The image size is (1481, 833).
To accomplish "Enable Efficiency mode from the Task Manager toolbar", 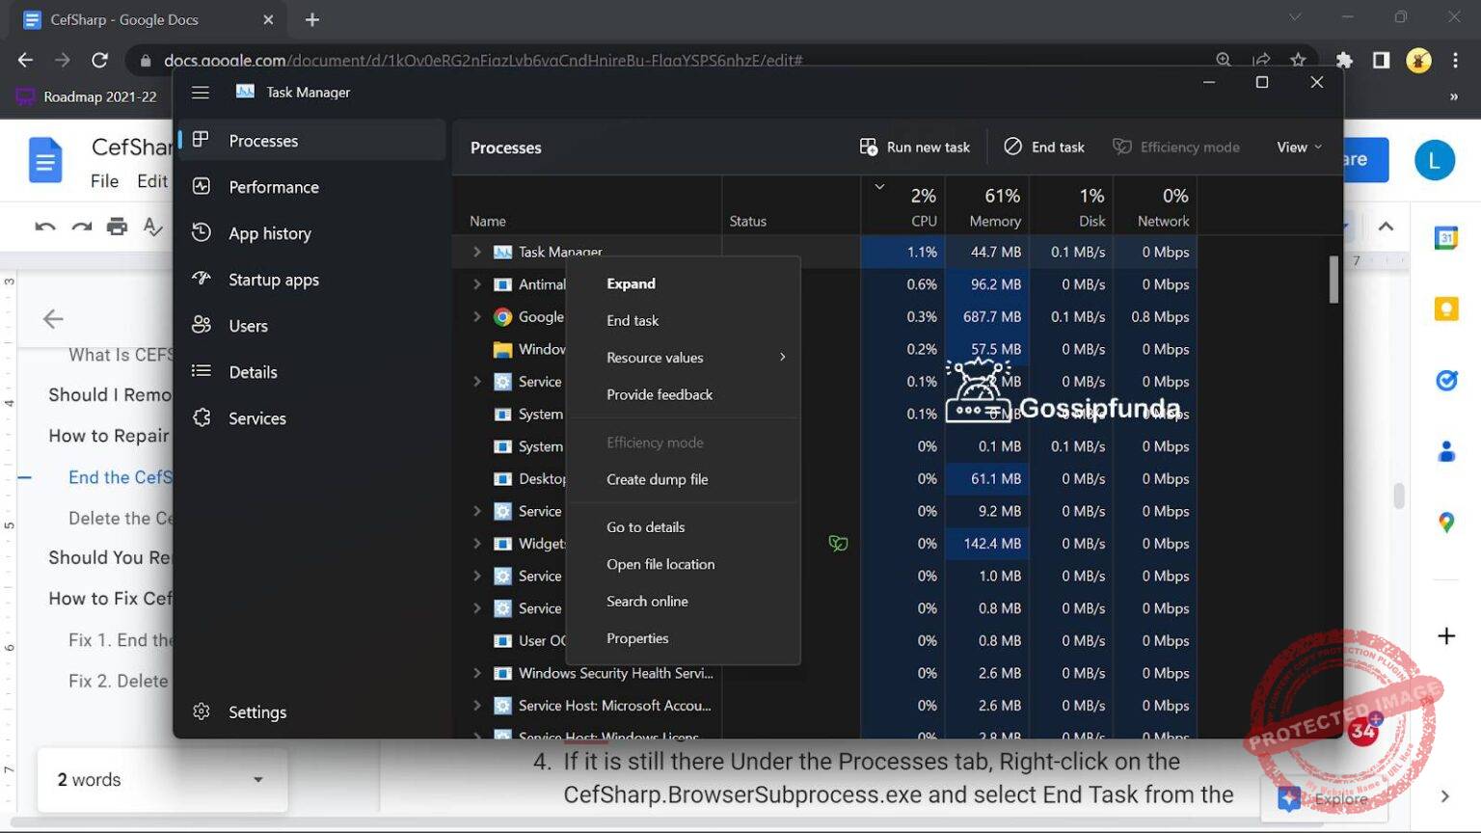I will (1176, 146).
